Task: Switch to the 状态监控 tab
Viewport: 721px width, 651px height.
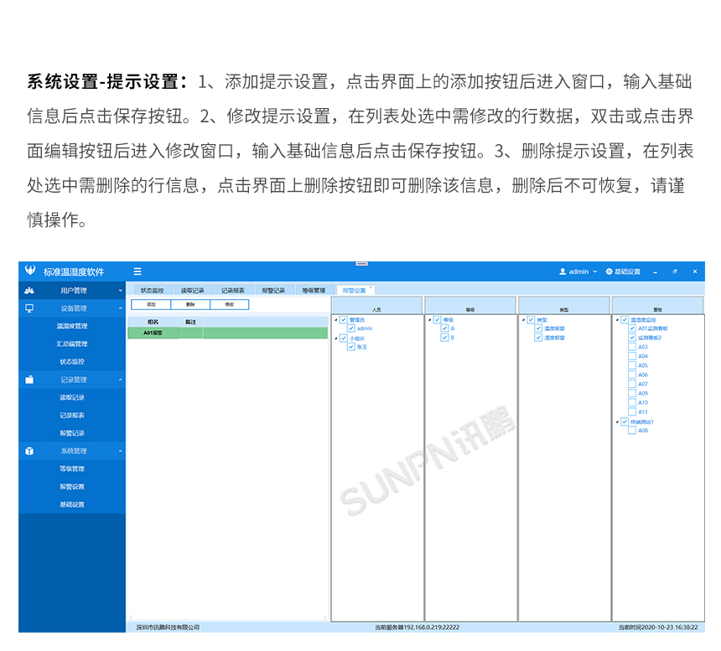Action: (x=153, y=291)
